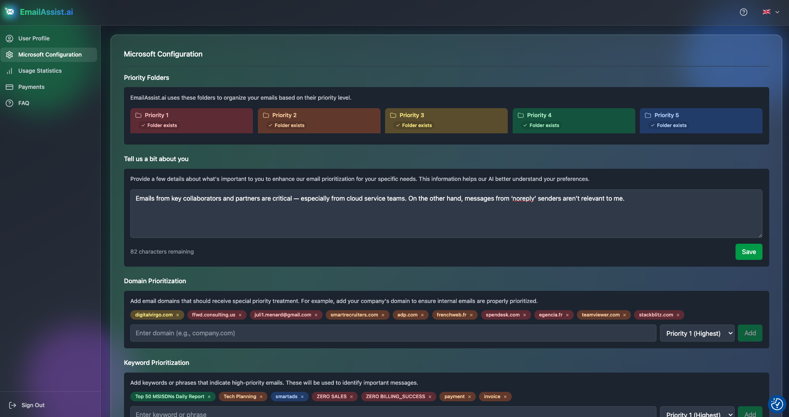Open the FAQ sidebar entry
The width and height of the screenshot is (789, 417).
click(49, 103)
